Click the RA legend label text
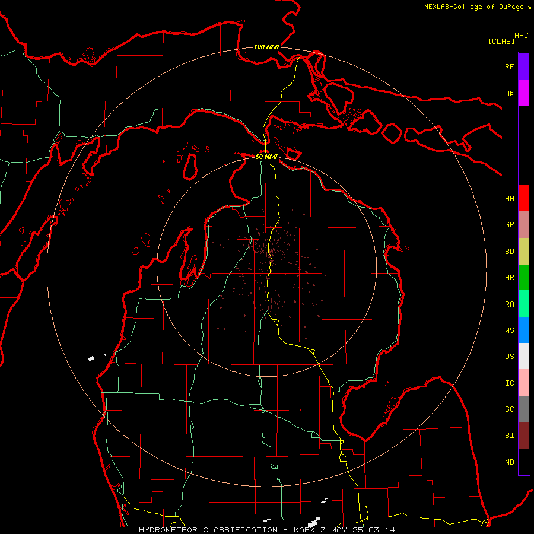This screenshot has width=534, height=534. 509,304
